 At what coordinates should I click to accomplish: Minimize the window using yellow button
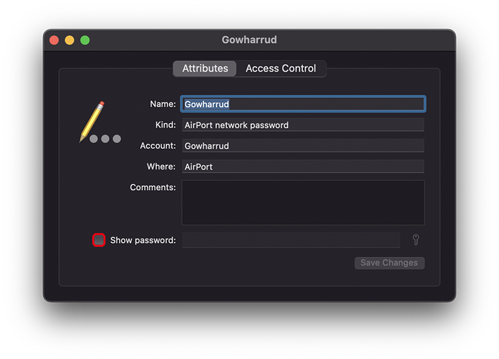[x=69, y=40]
